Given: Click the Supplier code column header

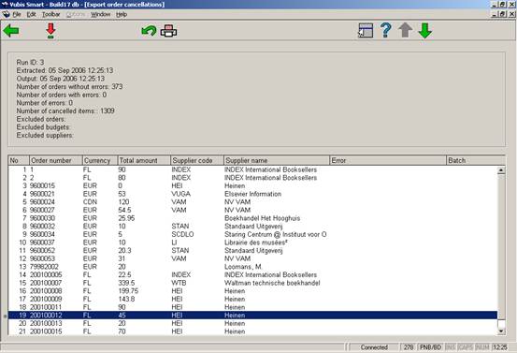Looking at the screenshot, I should click(197, 160).
